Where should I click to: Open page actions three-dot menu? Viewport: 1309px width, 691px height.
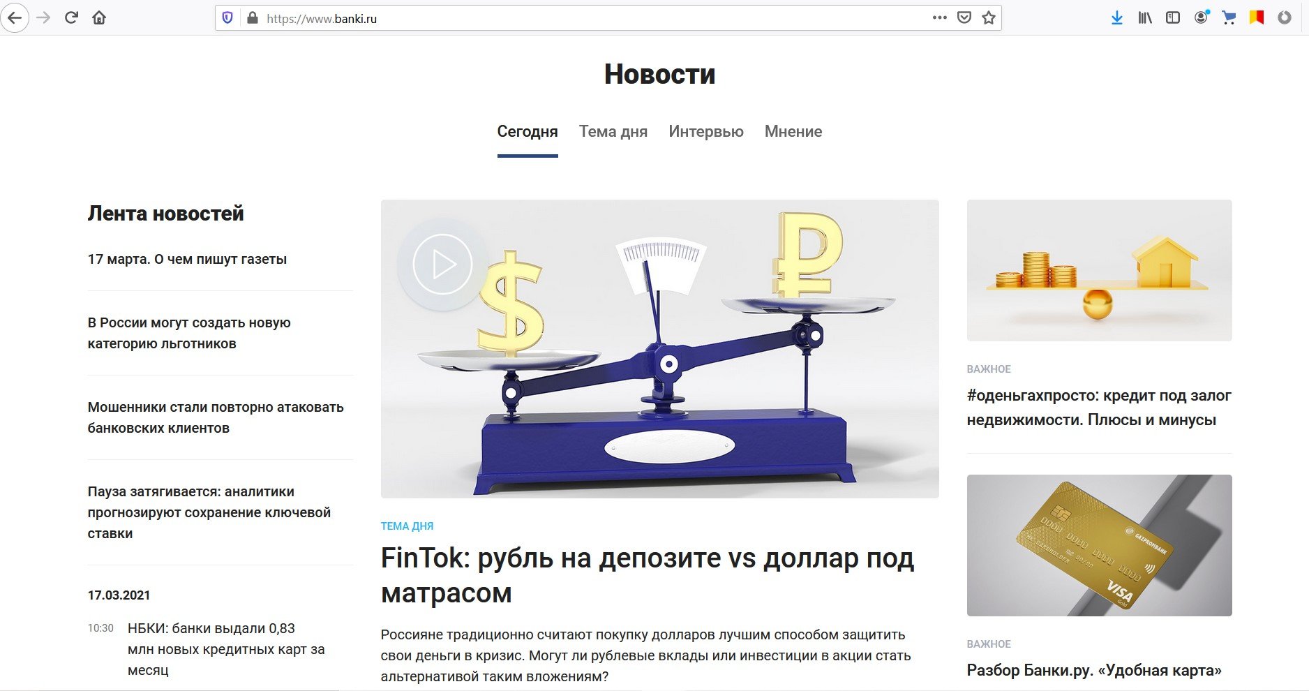940,17
